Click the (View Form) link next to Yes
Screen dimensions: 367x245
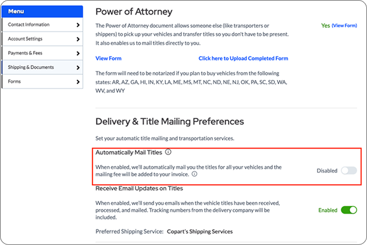pos(344,26)
